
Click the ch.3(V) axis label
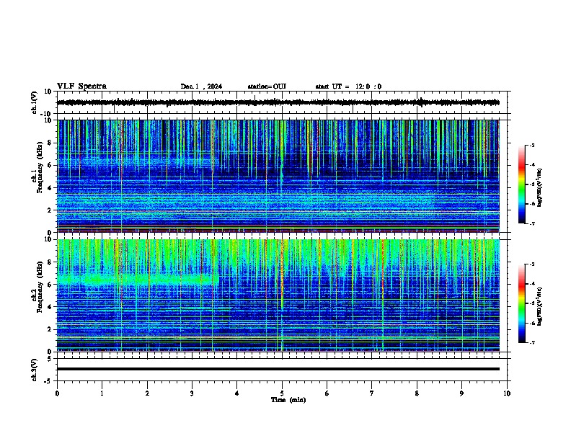35,370
